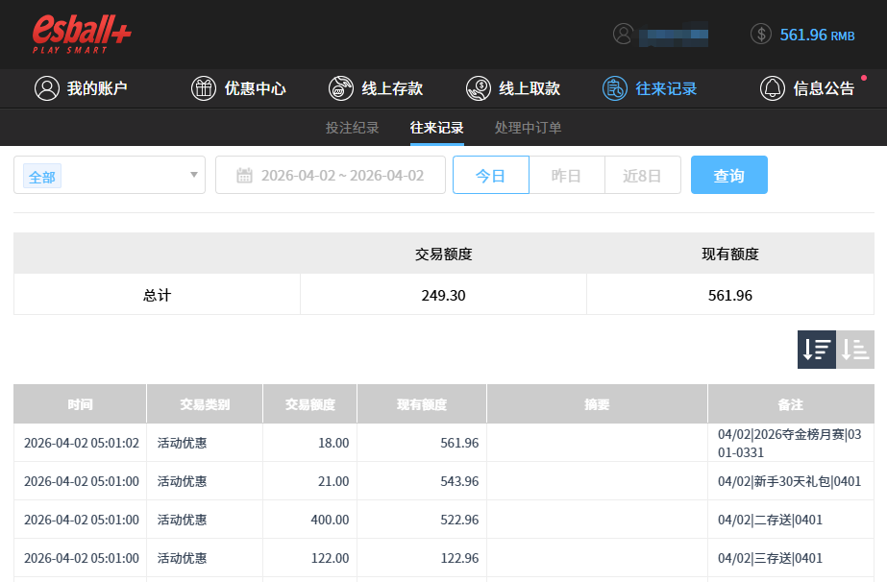Click the calendar icon in date field
This screenshot has width=887, height=582.
244,176
